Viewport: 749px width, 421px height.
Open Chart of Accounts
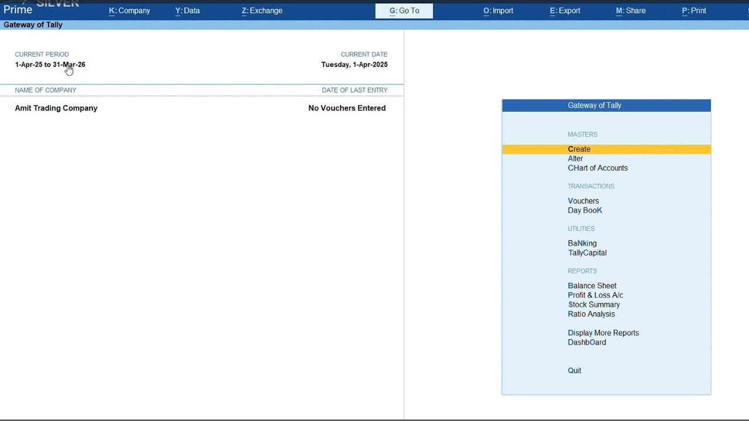pos(597,168)
